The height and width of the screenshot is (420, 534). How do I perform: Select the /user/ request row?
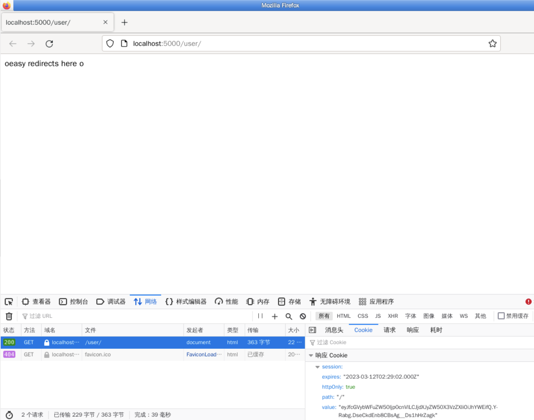coord(153,343)
